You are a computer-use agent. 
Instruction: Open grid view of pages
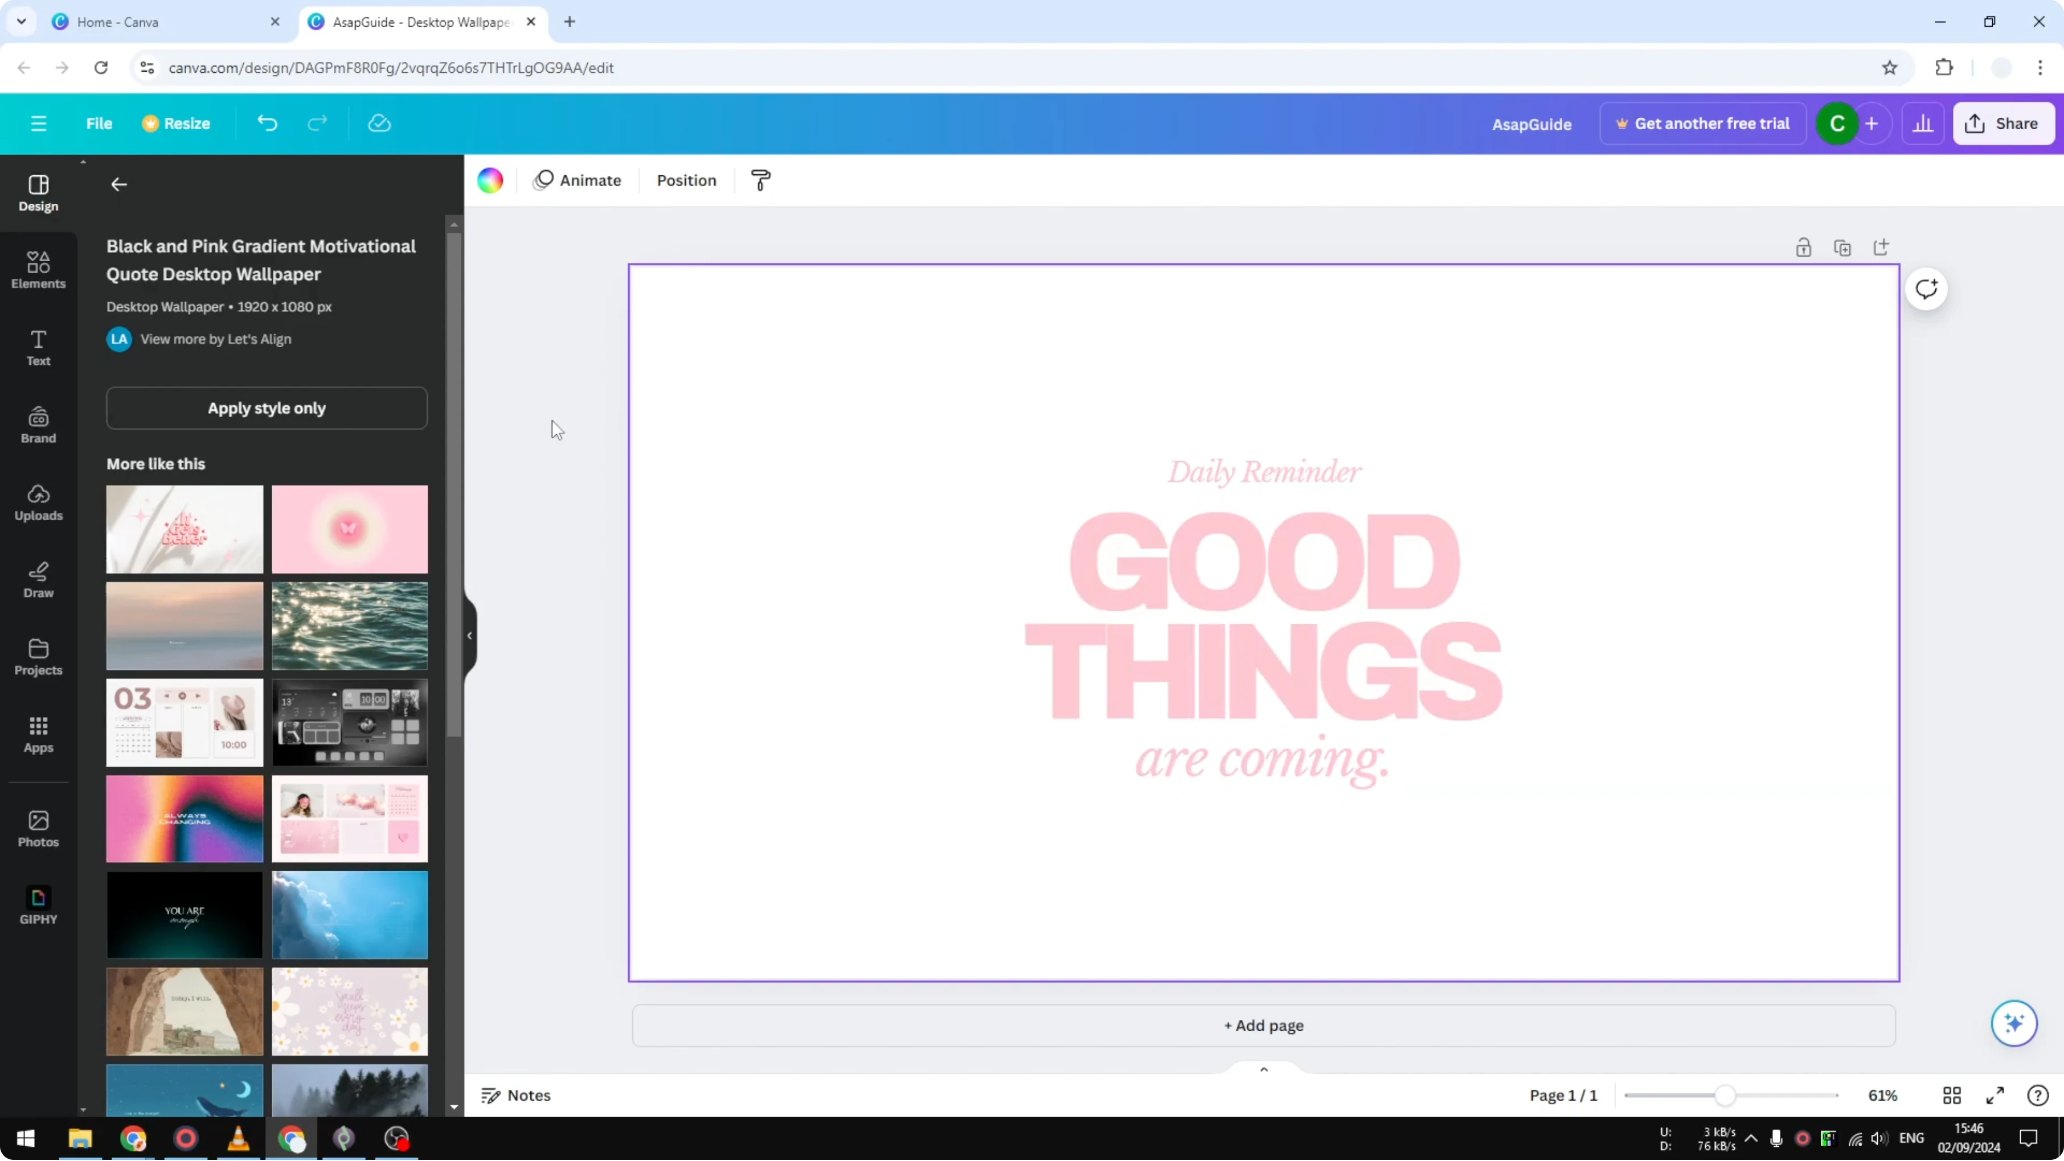pos(1952,1096)
